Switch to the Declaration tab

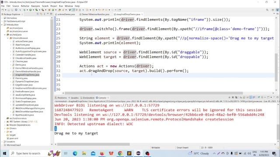[x=87, y=98]
